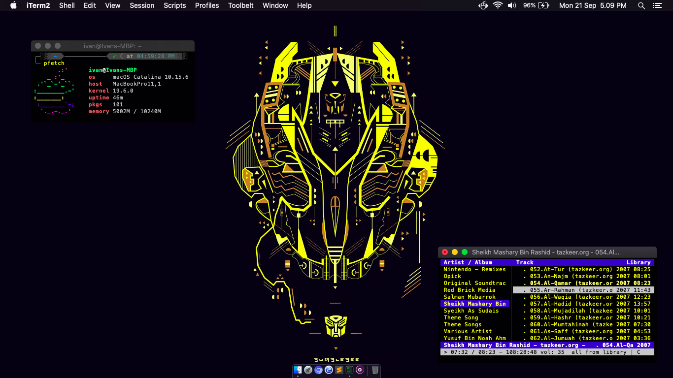Click the pfetch command in terminal
The height and width of the screenshot is (378, 673).
pos(54,63)
